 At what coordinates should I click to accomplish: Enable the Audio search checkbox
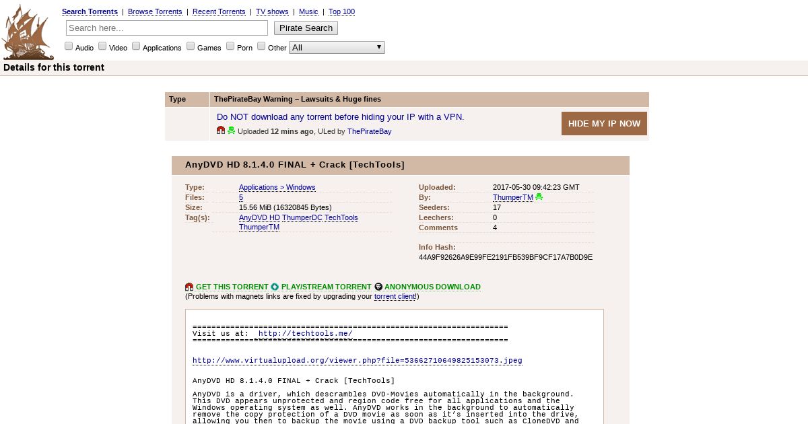[x=69, y=46]
